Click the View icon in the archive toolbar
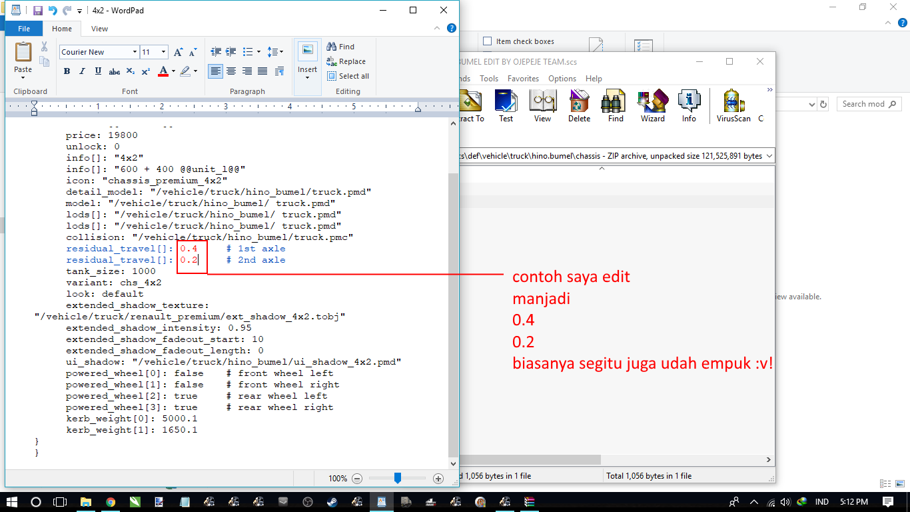This screenshot has width=910, height=512. pyautogui.click(x=543, y=105)
